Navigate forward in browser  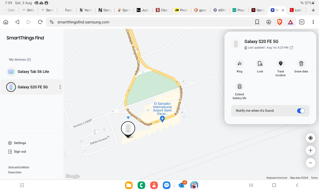click(x=29, y=22)
